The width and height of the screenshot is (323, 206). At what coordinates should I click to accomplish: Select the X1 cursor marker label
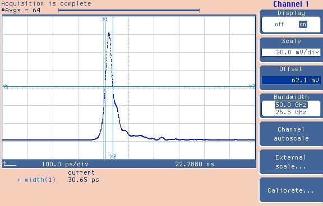click(105, 20)
